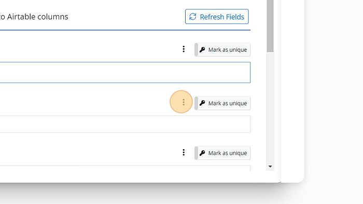Viewport: 363px width, 204px height.
Task: Open the orange-highlighted three-dot options menu
Action: coord(184,102)
